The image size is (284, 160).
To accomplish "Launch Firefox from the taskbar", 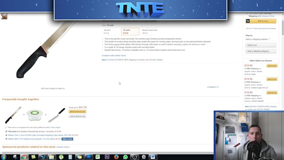I will 116,157.
